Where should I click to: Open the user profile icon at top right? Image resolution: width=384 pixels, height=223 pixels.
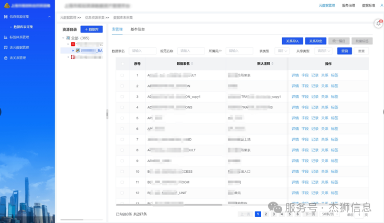click(x=381, y=5)
